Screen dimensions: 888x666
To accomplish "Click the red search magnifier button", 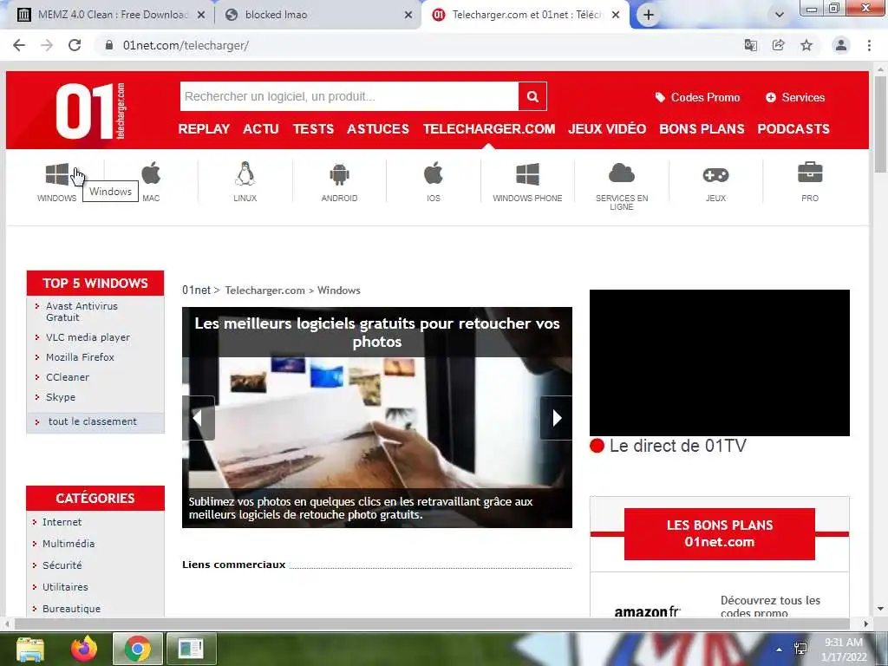I will (x=532, y=96).
